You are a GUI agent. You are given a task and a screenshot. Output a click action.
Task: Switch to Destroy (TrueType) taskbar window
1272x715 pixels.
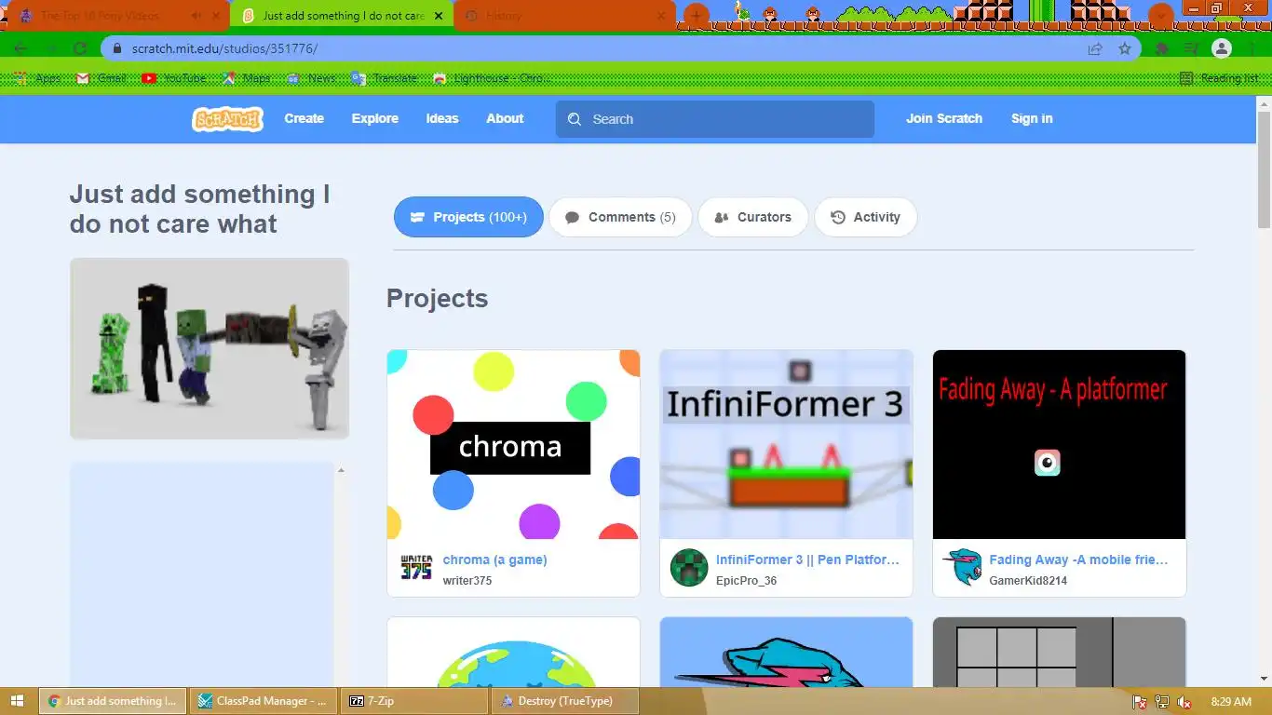click(566, 701)
